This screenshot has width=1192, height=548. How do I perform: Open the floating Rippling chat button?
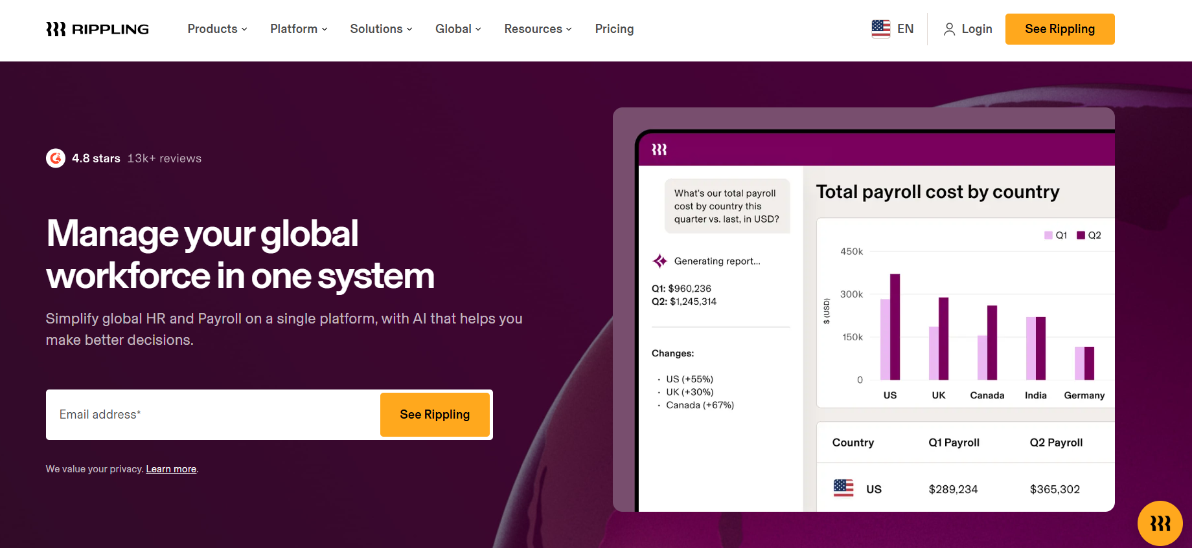coord(1160,523)
